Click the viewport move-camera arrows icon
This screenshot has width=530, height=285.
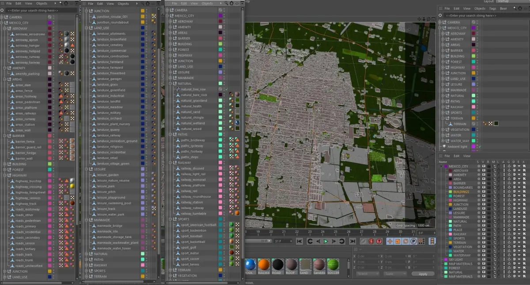(x=419, y=19)
